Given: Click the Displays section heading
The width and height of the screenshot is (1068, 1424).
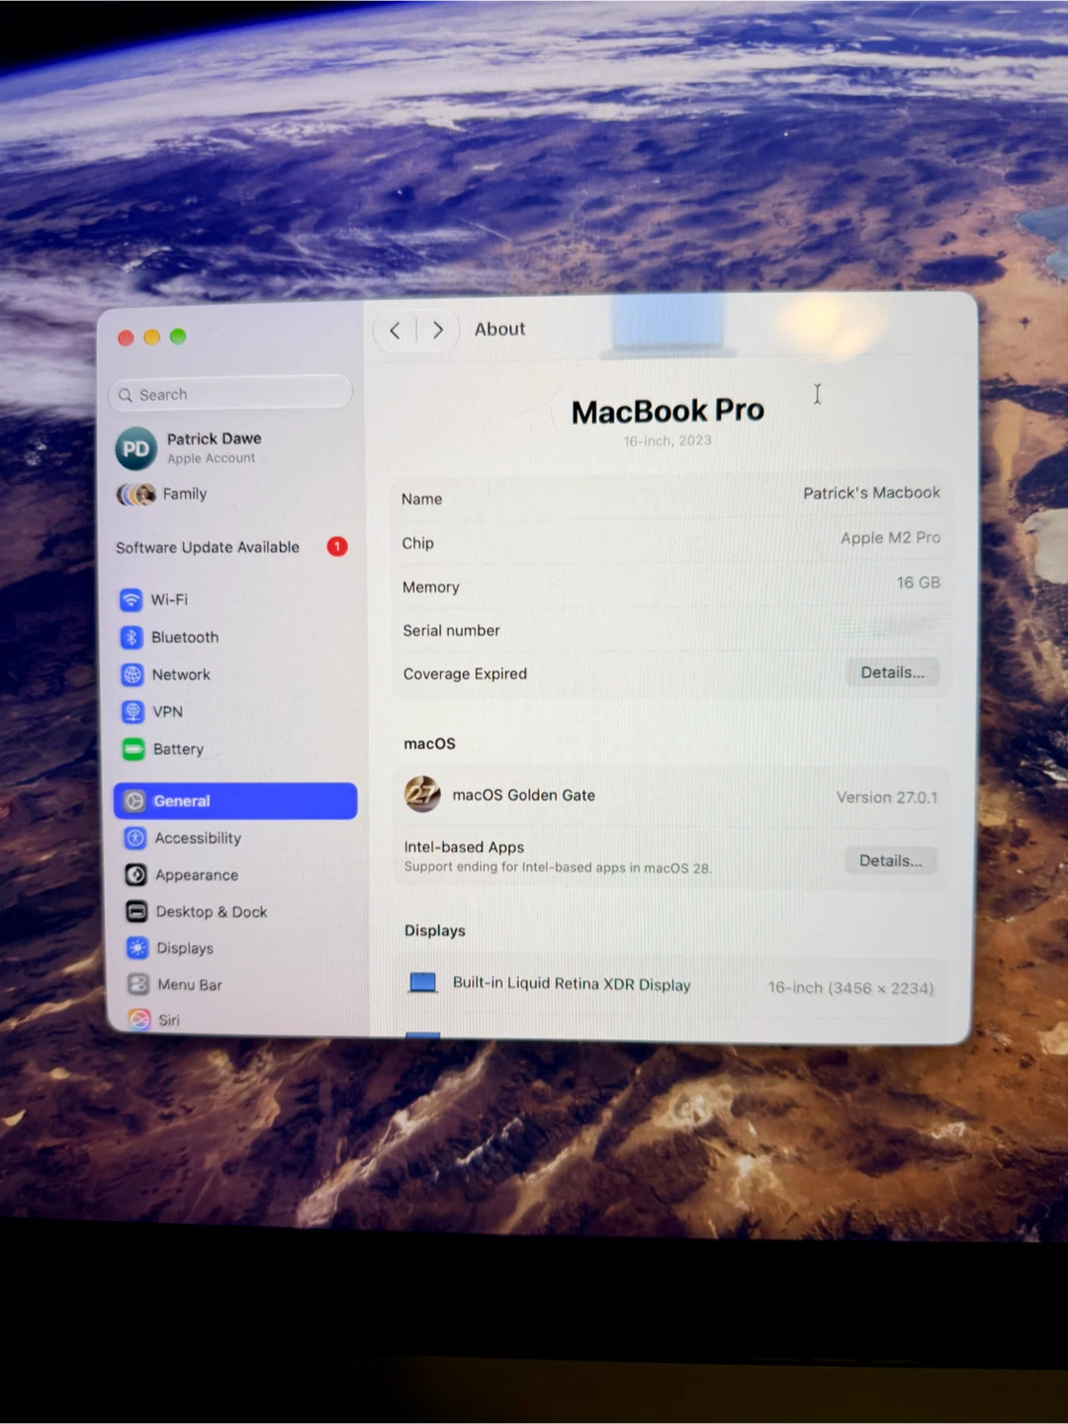Looking at the screenshot, I should coord(434,931).
